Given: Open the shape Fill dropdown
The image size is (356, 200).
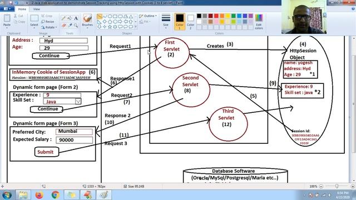Looking at the screenshot, I should (145, 22).
